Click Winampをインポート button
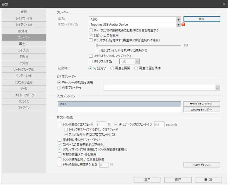Screen dimensions: 228x185 click(202, 110)
